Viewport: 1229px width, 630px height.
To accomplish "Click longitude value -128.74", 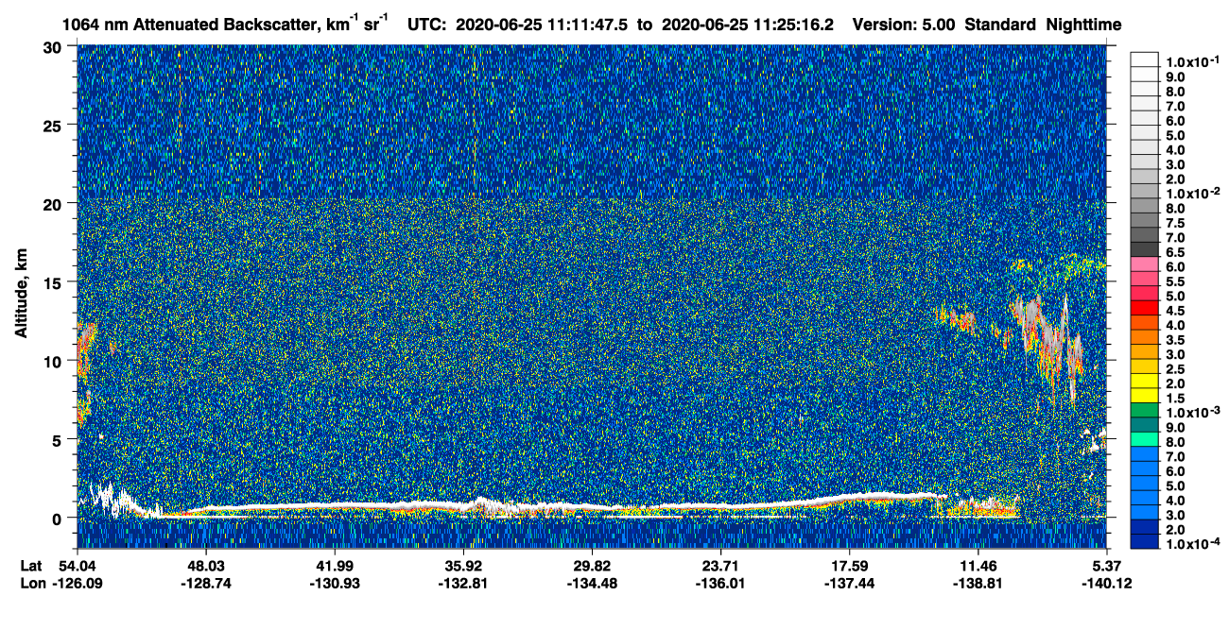I will pyautogui.click(x=205, y=583).
